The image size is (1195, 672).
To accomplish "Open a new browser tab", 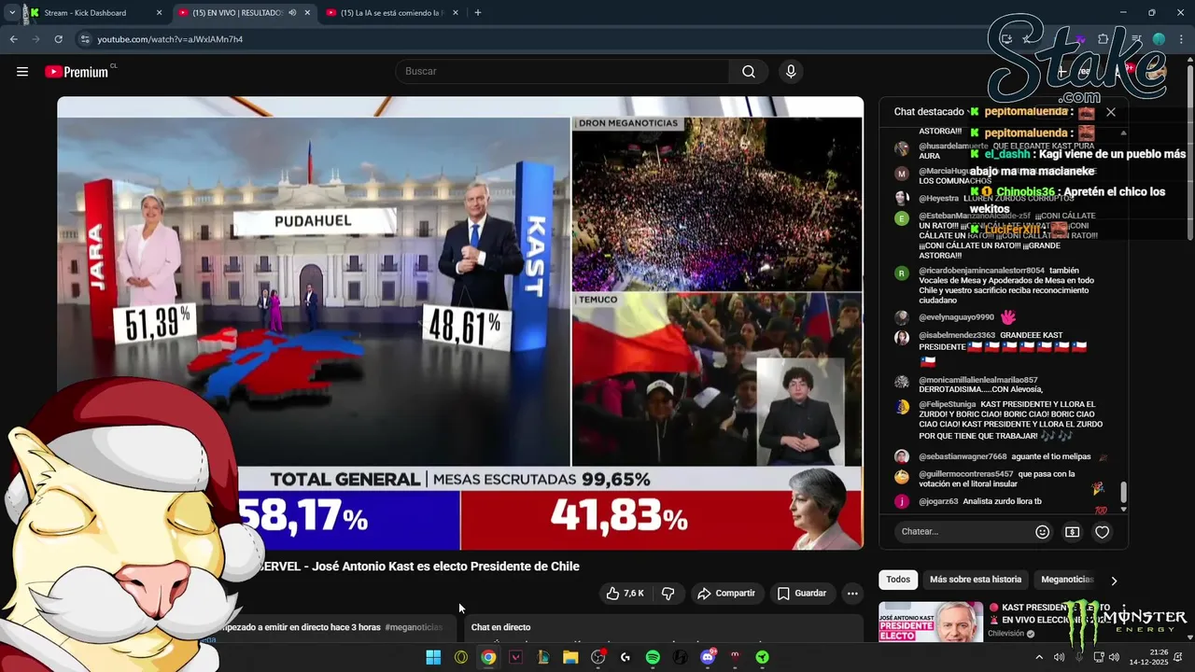I will pos(478,13).
